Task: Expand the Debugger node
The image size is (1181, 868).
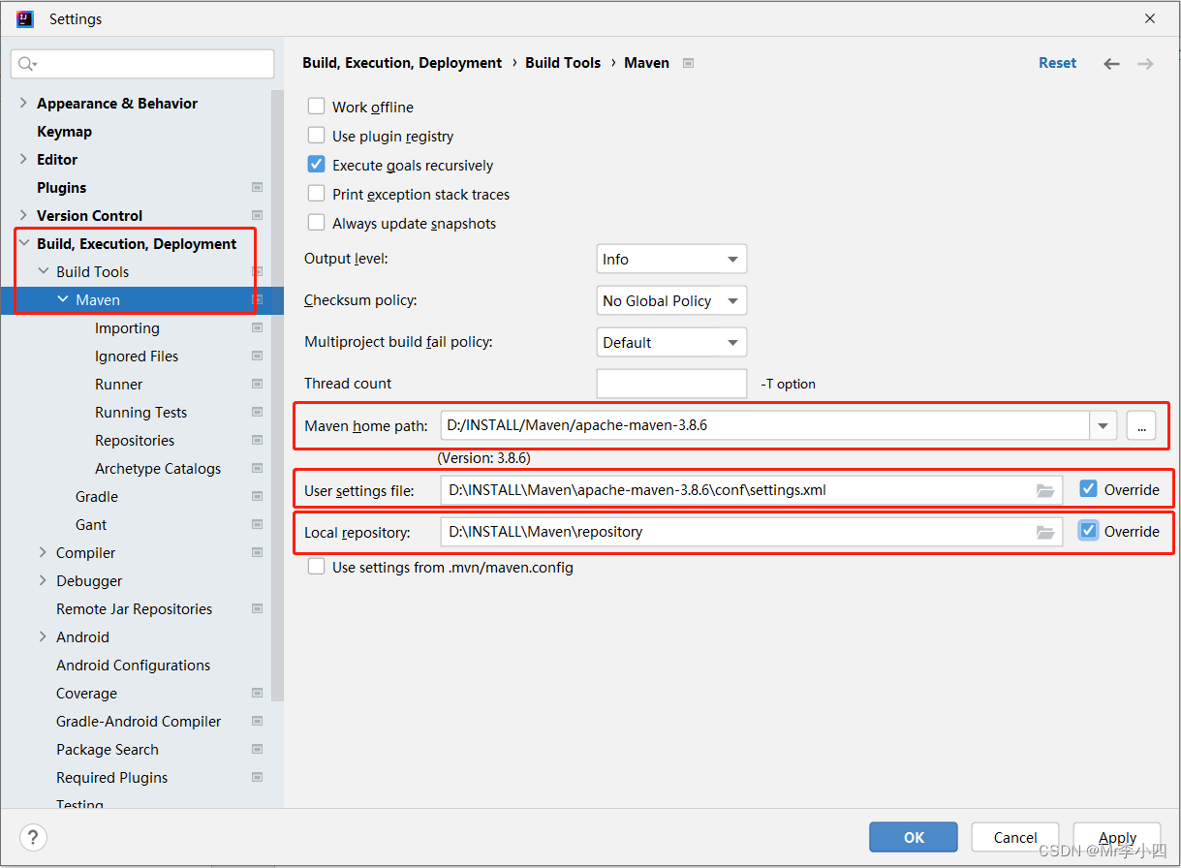Action: click(44, 580)
